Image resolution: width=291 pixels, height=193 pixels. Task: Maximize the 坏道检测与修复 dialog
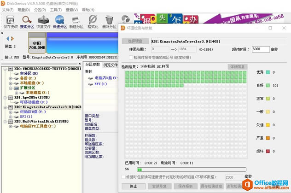270,28
